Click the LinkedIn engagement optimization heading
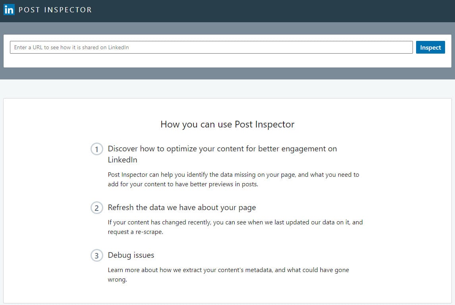 (222, 154)
